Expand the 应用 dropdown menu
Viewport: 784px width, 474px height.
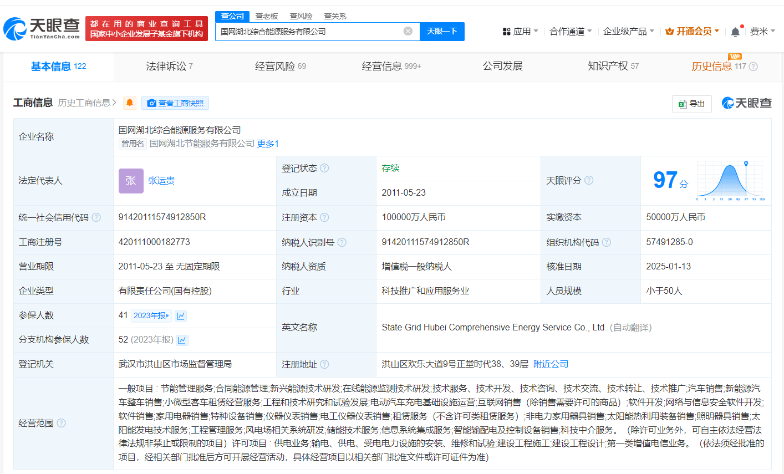tap(520, 32)
